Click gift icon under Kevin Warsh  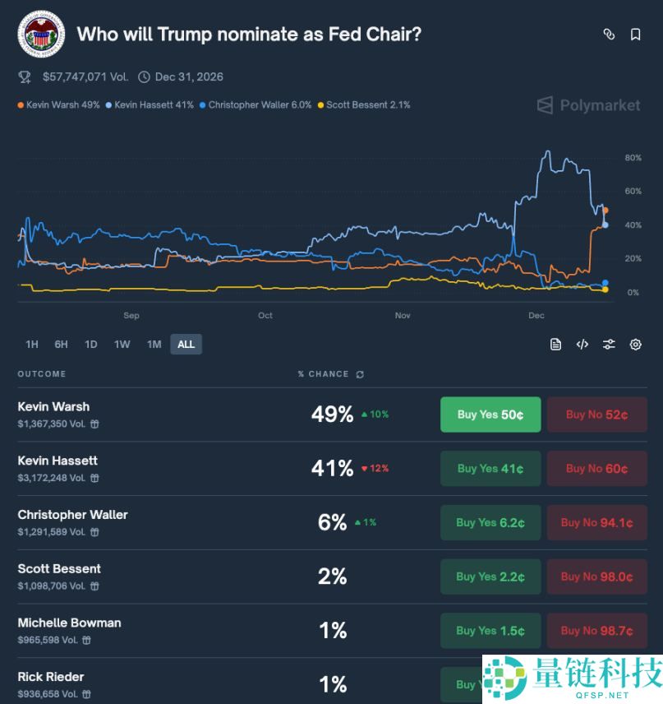(95, 424)
